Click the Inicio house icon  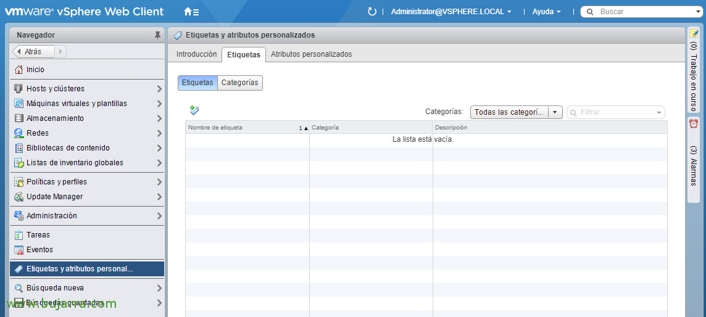[19, 70]
